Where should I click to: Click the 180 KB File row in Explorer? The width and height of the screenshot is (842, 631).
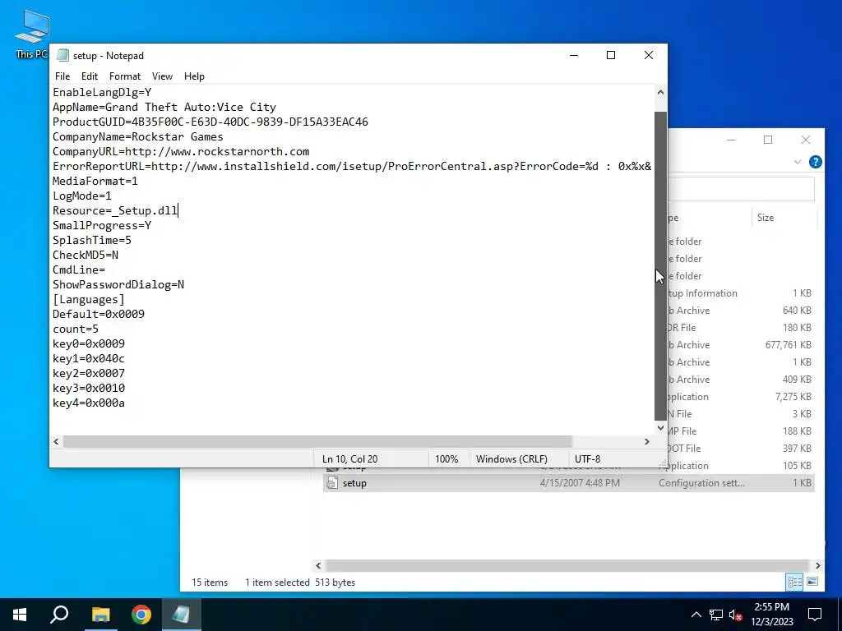coord(741,327)
